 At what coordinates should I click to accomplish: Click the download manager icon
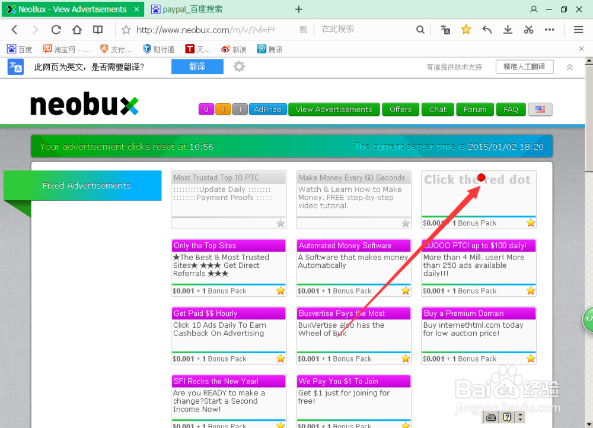click(x=508, y=29)
